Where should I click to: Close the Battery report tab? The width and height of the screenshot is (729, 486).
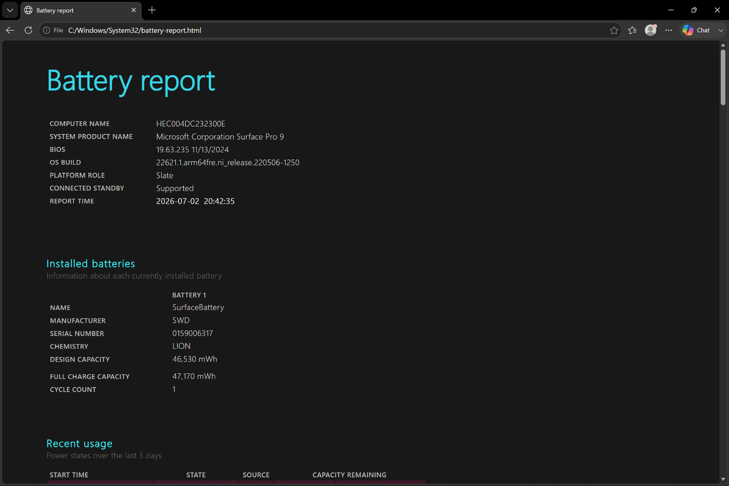tap(133, 10)
